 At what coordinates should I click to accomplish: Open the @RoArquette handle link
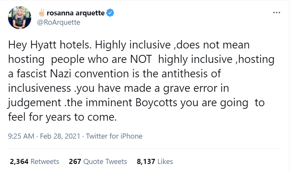tap(59, 22)
